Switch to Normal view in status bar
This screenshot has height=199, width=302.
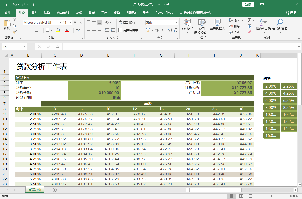232,196
